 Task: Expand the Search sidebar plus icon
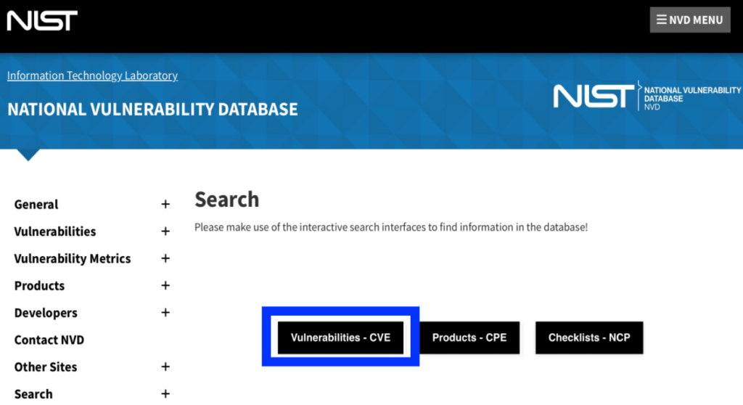165,393
